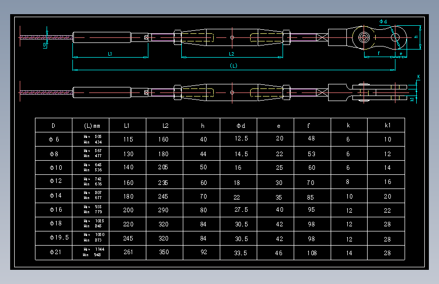Click the L2 value '235'
The width and height of the screenshot is (439, 284).
pos(163,182)
